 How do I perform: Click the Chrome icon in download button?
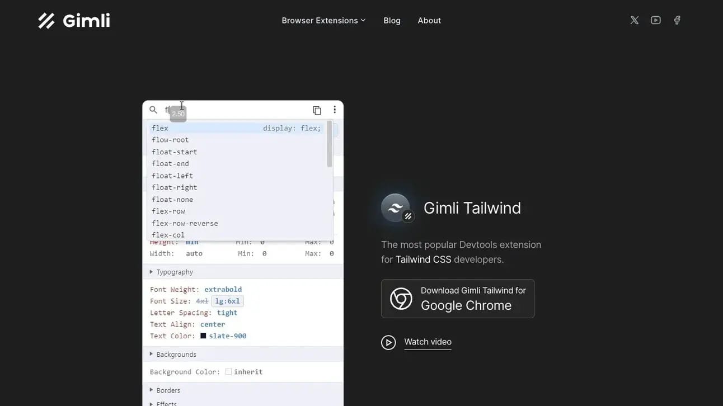(401, 299)
